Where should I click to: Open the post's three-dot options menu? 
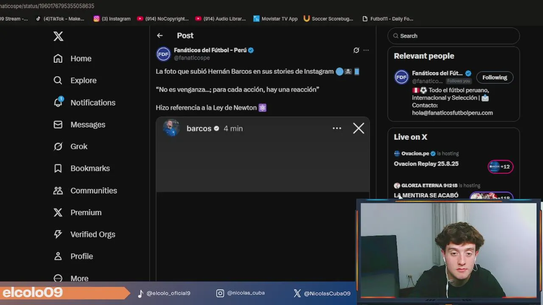click(366, 50)
